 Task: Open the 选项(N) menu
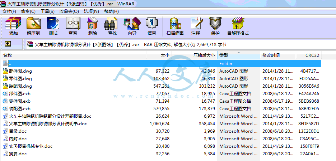point(91,11)
